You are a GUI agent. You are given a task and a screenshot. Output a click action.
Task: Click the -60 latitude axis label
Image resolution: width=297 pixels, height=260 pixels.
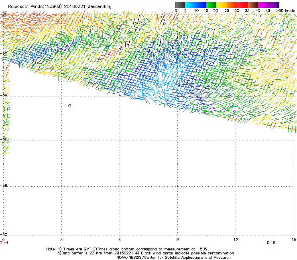pos(4,234)
